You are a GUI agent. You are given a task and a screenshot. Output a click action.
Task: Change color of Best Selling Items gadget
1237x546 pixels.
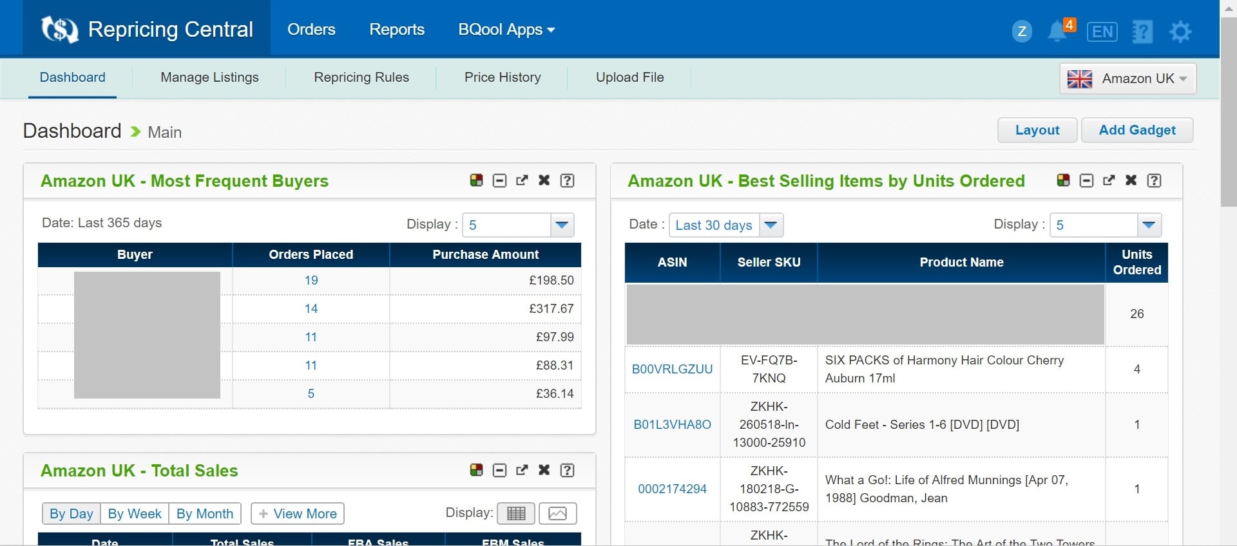point(1063,180)
